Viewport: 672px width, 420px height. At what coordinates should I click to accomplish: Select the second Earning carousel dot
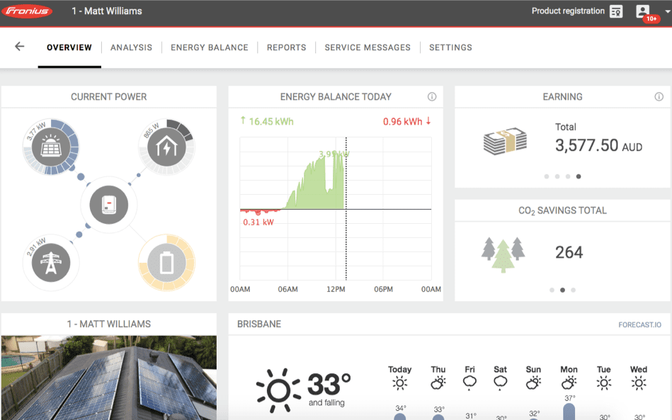tap(557, 176)
